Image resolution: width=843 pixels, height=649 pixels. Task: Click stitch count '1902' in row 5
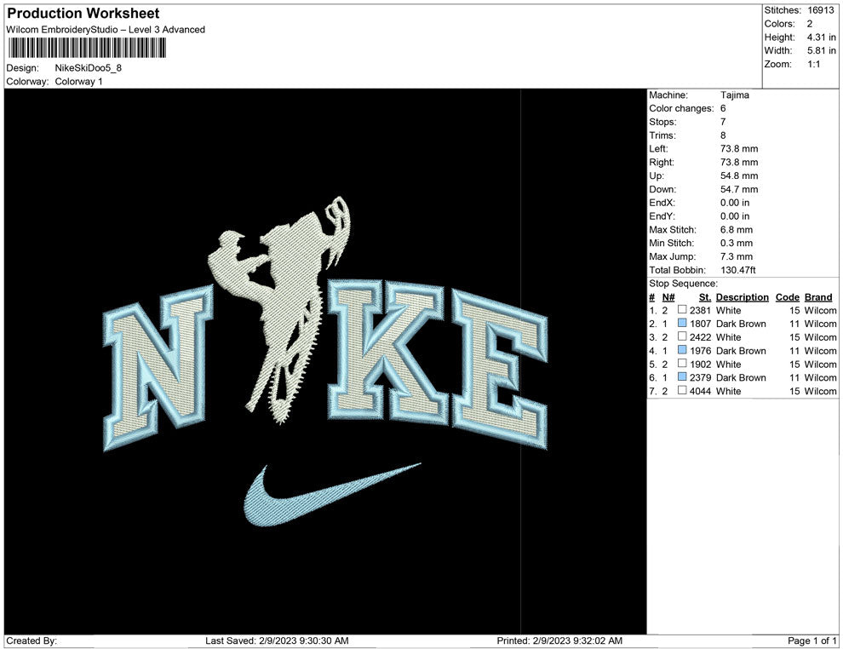tap(701, 364)
